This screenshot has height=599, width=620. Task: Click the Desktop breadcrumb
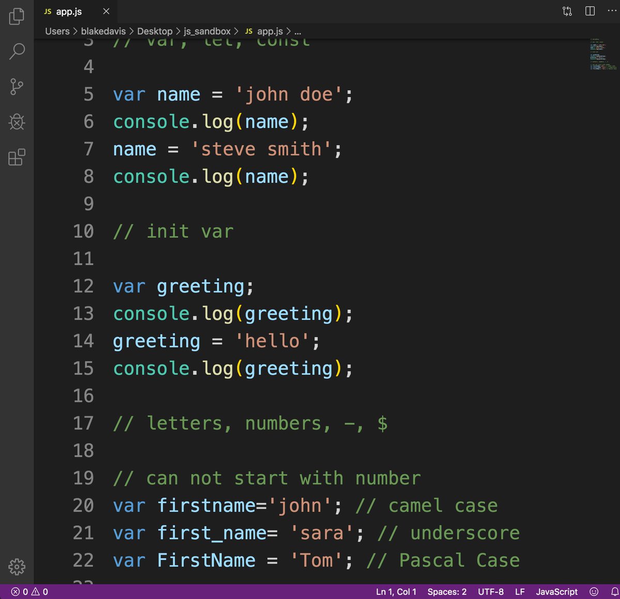[154, 31]
